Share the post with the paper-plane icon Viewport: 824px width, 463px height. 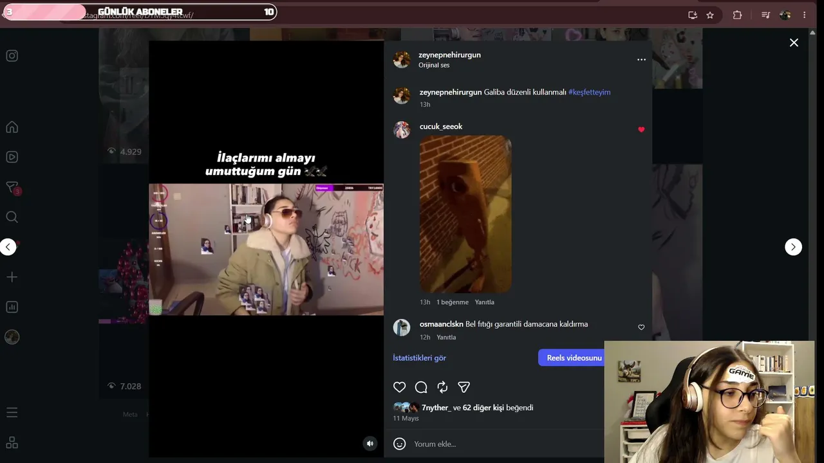click(464, 387)
